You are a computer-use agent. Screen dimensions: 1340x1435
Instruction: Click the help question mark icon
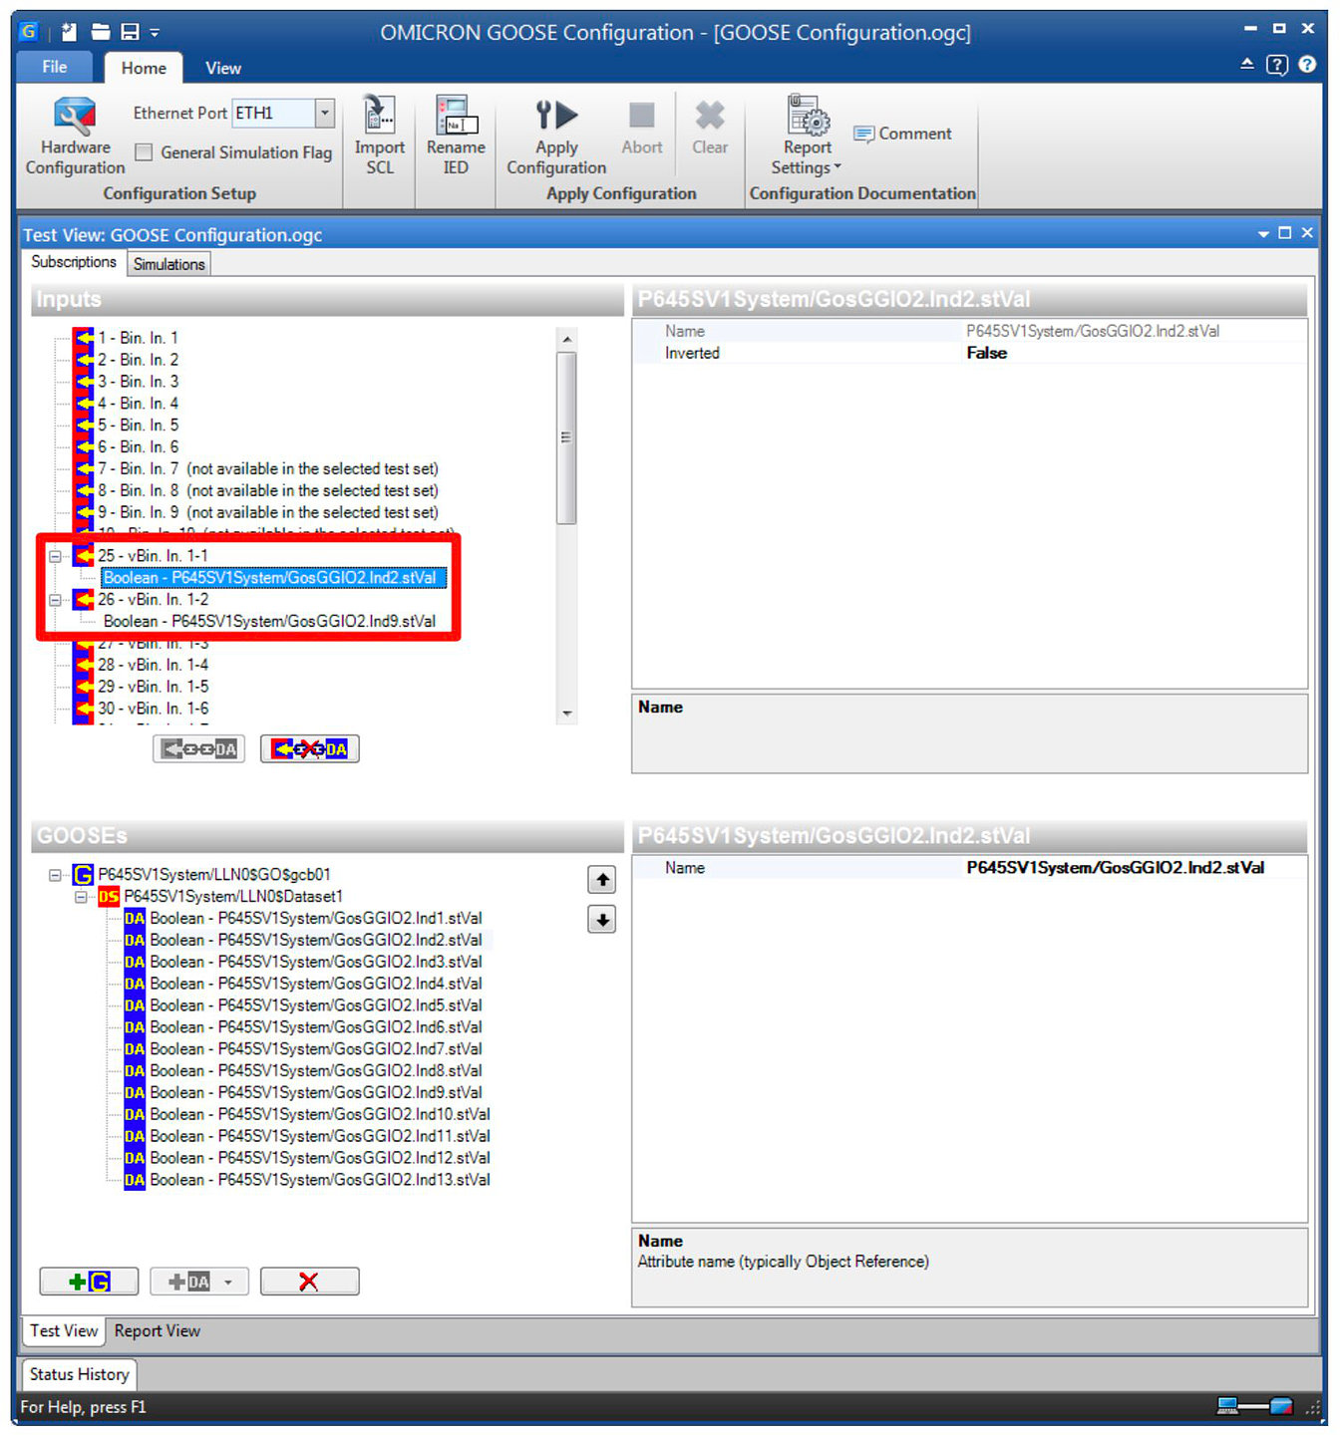[x=1307, y=65]
